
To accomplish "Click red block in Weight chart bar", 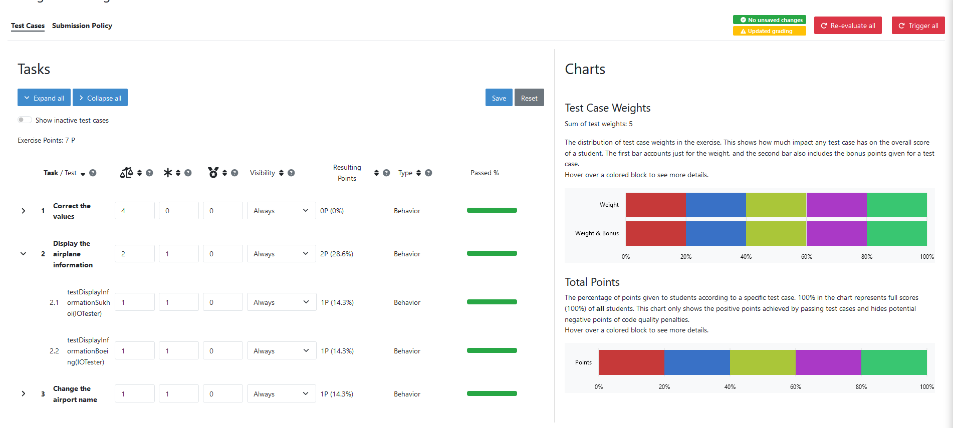I will (655, 205).
